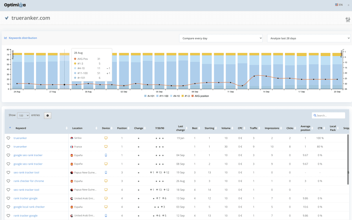This screenshot has height=220, width=352.
Task: Select the 24 Aug bar in chart
Action: point(17,71)
